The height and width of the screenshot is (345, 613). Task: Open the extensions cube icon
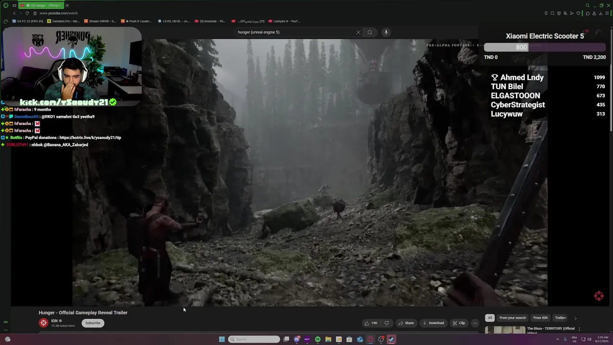588,13
